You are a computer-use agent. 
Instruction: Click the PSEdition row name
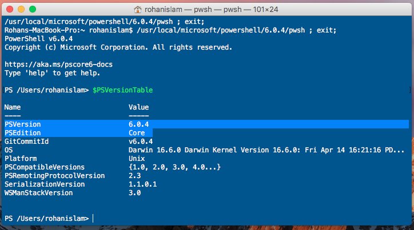tap(23, 133)
